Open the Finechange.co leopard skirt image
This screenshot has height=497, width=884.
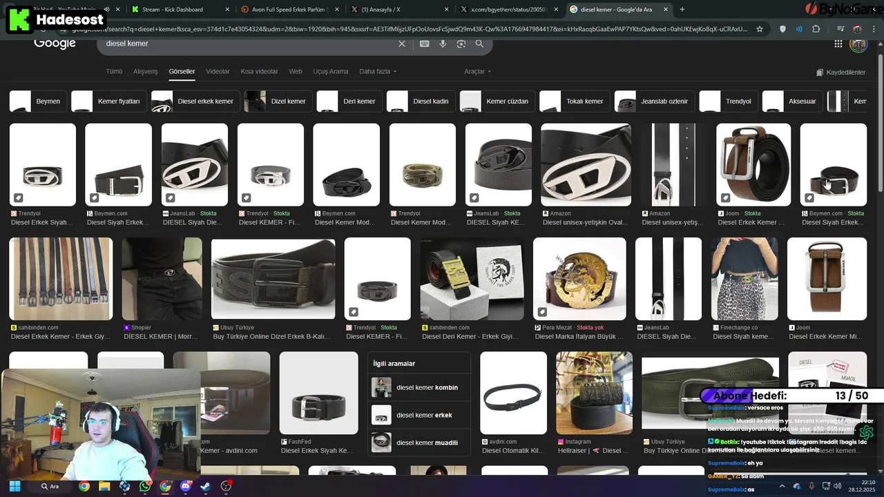pos(744,279)
